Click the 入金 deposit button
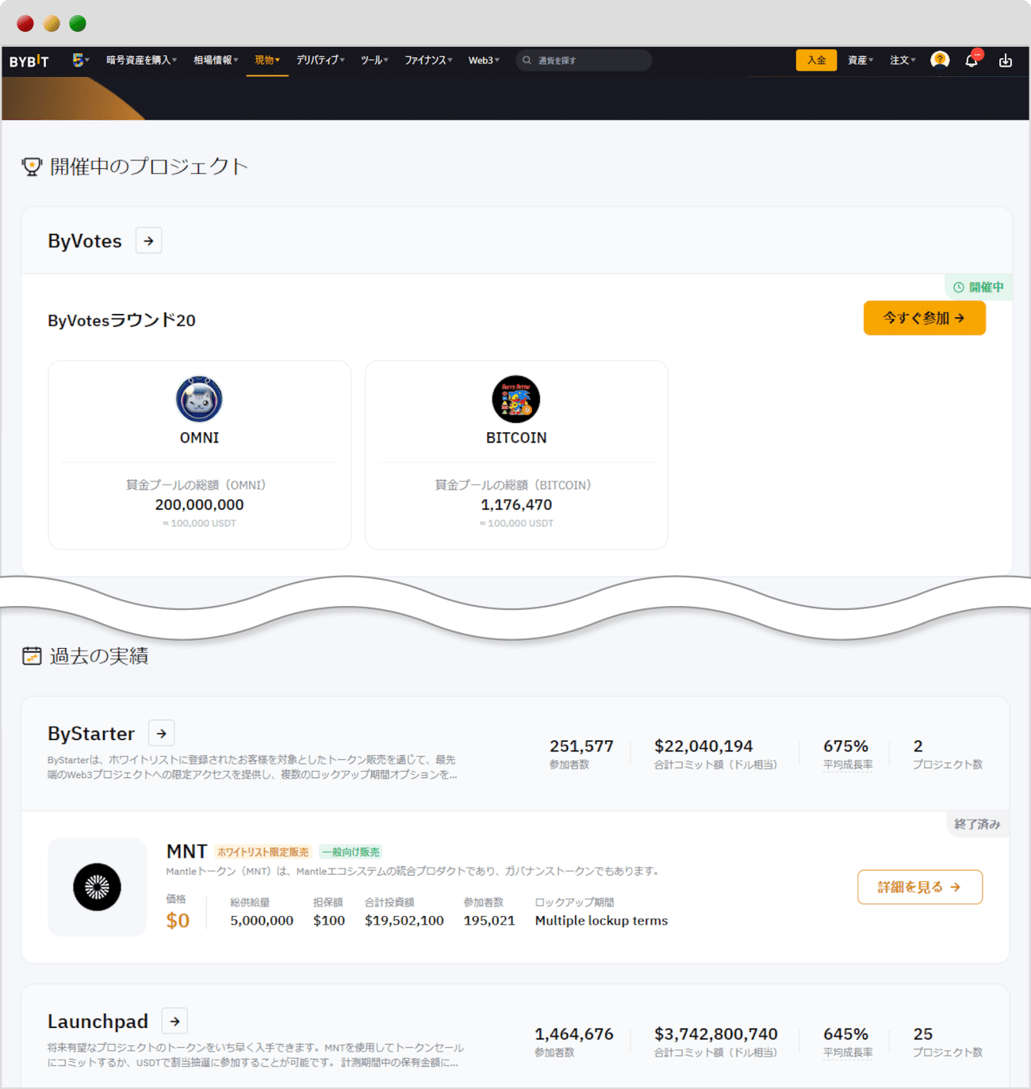The height and width of the screenshot is (1089, 1031). click(x=816, y=60)
